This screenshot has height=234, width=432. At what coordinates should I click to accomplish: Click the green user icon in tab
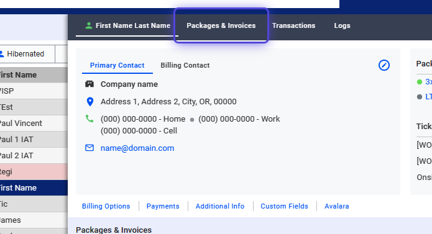pos(89,25)
